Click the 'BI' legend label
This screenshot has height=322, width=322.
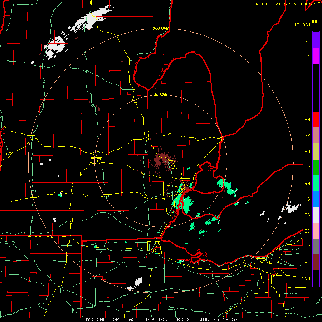(307, 263)
